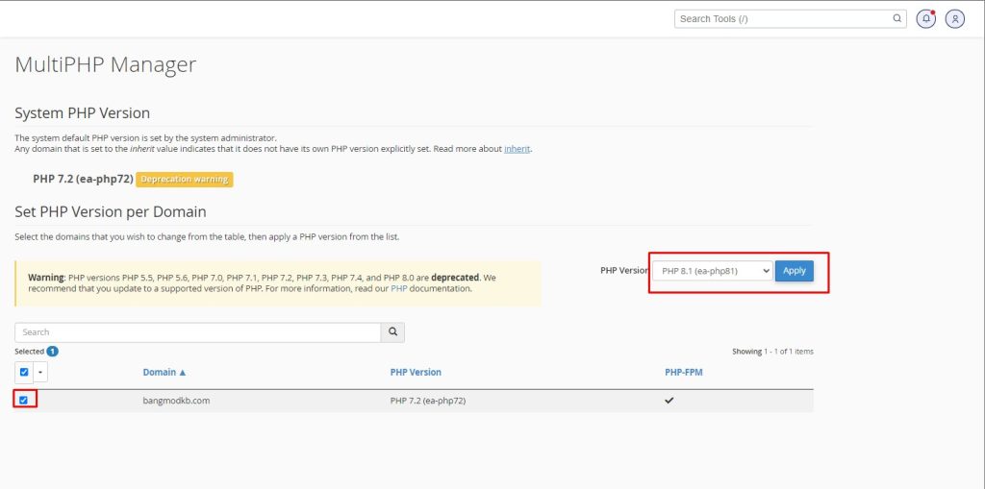Open the PHP Version dropdown showing PHP 8.1
The width and height of the screenshot is (985, 489).
713,271
